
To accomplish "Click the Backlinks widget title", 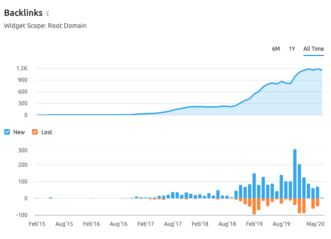I will tap(23, 13).
